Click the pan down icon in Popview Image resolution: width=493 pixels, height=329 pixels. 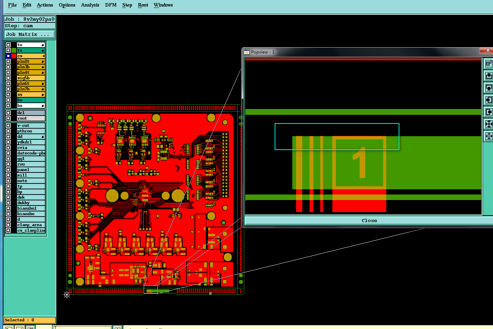point(489,88)
